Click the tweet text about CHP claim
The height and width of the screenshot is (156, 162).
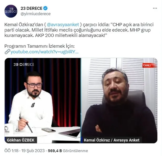point(79,30)
